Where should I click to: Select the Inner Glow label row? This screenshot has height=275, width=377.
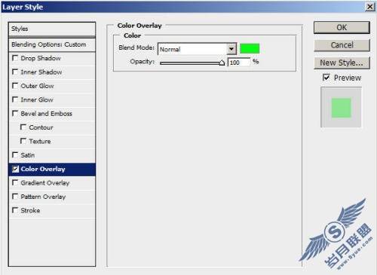point(52,99)
